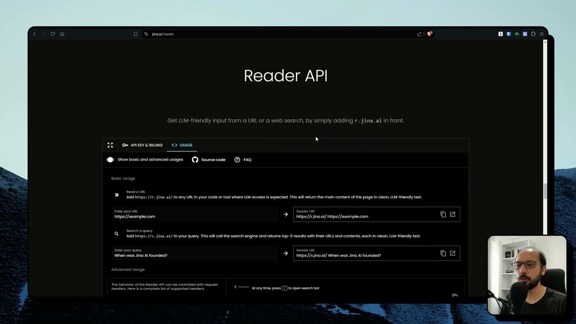Image resolution: width=576 pixels, height=324 pixels.
Task: Open the browser home page icon
Action: pos(62,34)
